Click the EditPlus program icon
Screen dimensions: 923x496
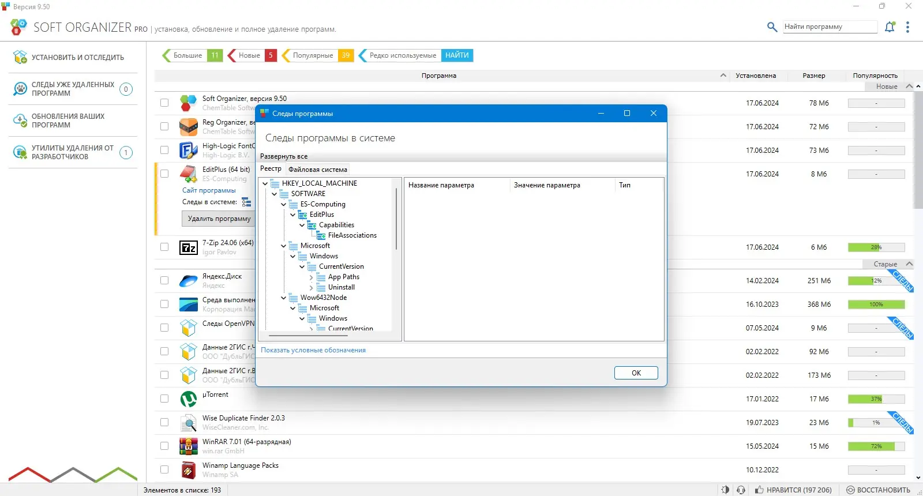point(189,174)
